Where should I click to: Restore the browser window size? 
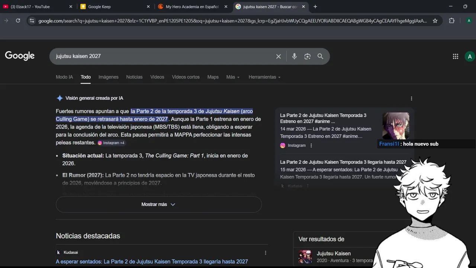point(465,7)
